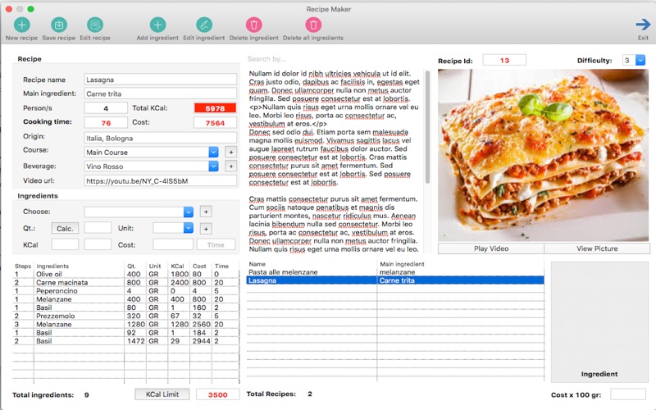
Task: Click Delete all ingredients trash icon
Action: pyautogui.click(x=313, y=25)
